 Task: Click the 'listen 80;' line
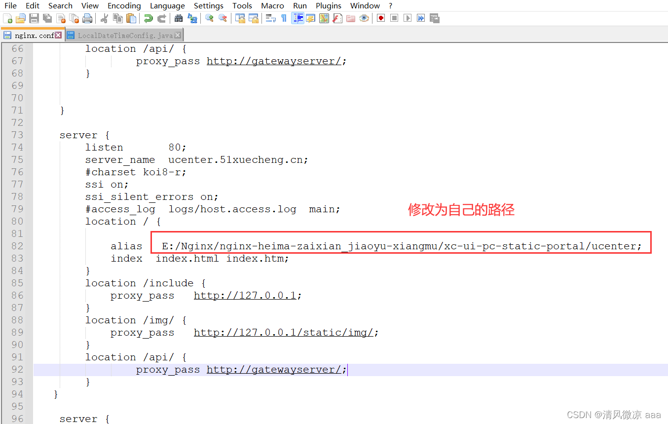pos(136,148)
